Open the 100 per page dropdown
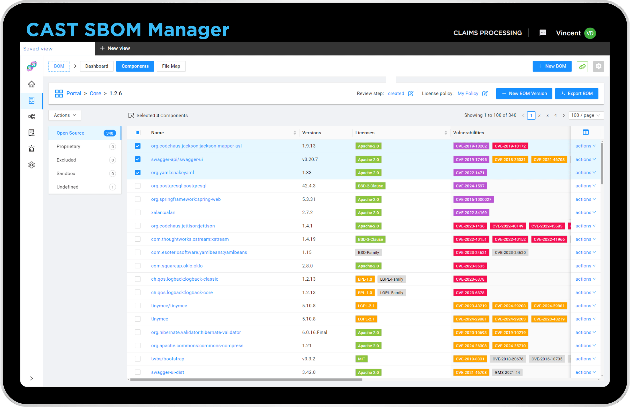This screenshot has width=630, height=407. click(x=586, y=115)
